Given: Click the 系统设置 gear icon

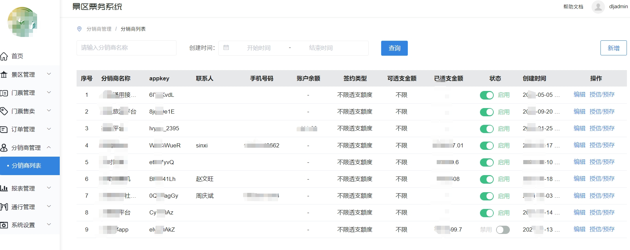Looking at the screenshot, I should pos(4,225).
